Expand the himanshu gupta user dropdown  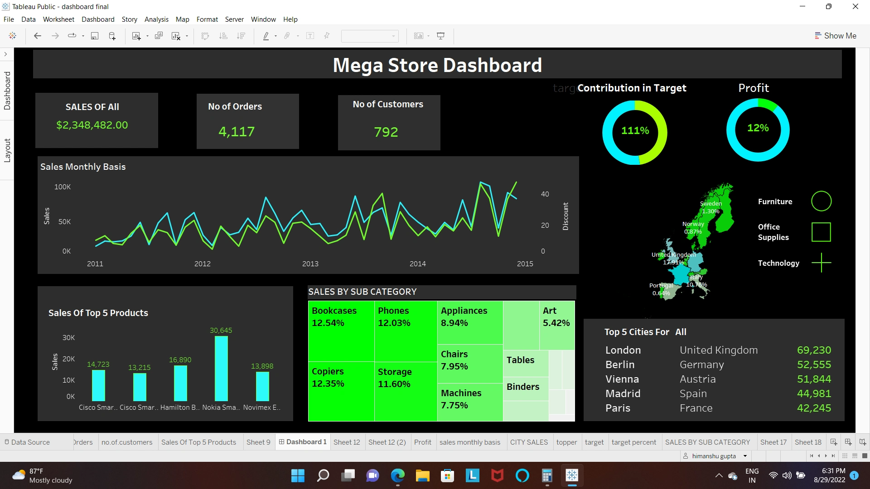click(x=745, y=456)
